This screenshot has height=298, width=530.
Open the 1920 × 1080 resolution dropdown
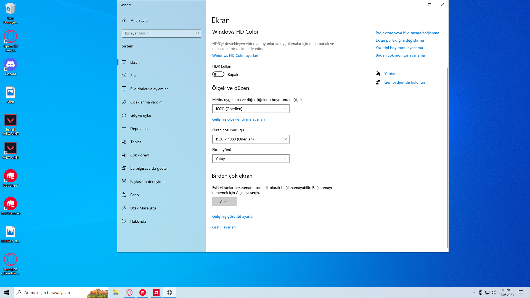(251, 139)
